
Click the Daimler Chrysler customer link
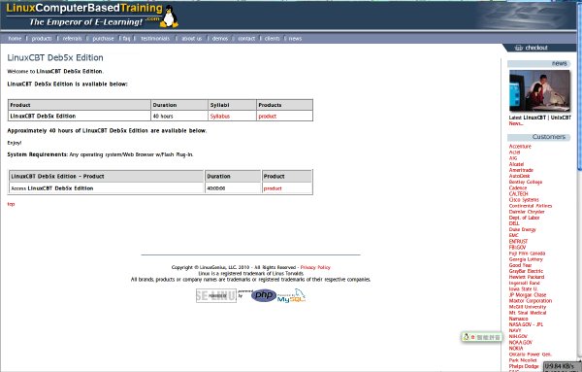(x=527, y=212)
